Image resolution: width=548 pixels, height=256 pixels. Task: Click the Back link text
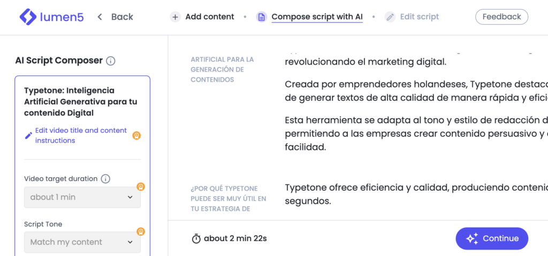122,17
